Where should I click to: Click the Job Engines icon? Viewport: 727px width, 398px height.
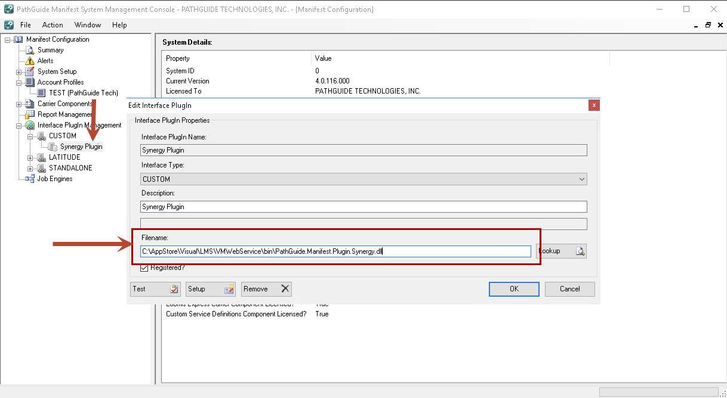click(30, 179)
